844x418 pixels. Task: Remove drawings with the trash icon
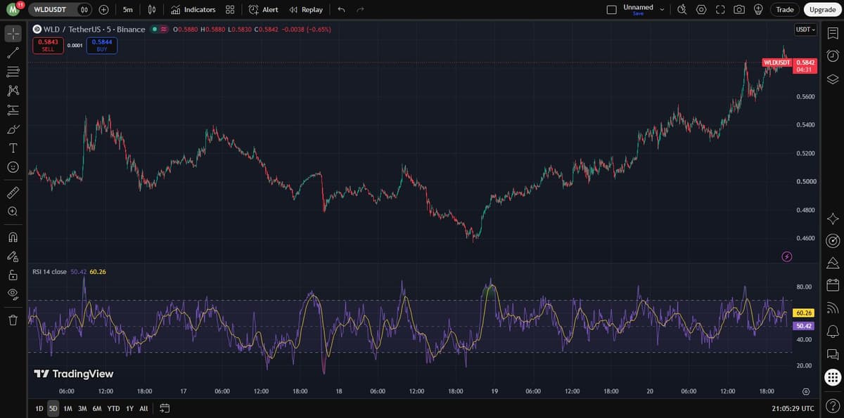point(13,320)
